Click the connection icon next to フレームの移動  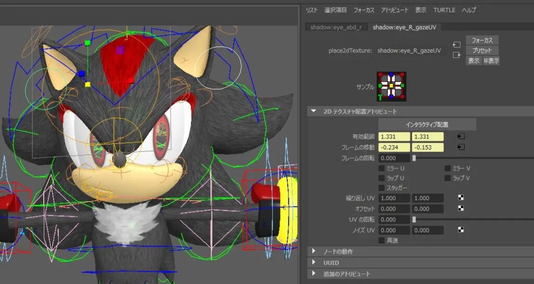[461, 147]
